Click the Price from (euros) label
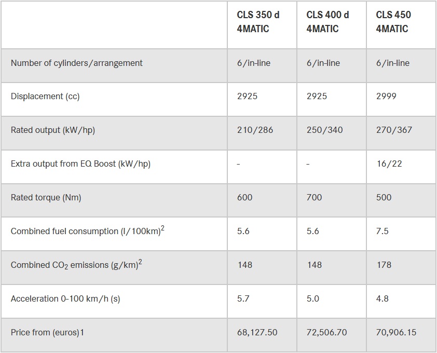Viewport: 437px width, 353px height. tap(47, 332)
